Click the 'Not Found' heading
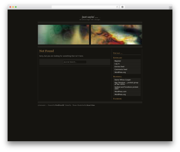This screenshot has height=152, width=180. 46,51
